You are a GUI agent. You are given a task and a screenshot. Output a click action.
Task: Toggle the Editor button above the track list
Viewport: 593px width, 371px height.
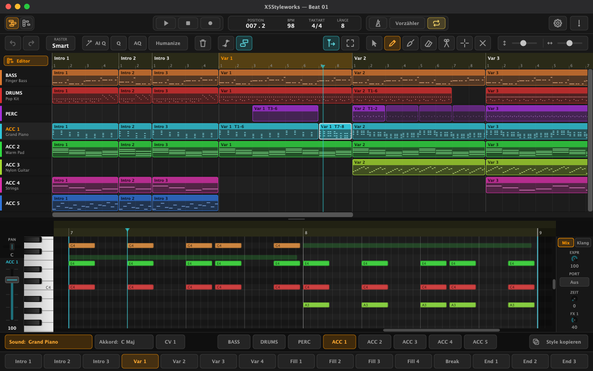26,61
